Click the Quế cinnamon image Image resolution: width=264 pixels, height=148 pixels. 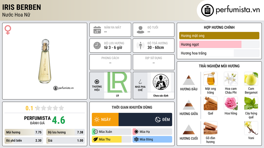tap(210, 103)
